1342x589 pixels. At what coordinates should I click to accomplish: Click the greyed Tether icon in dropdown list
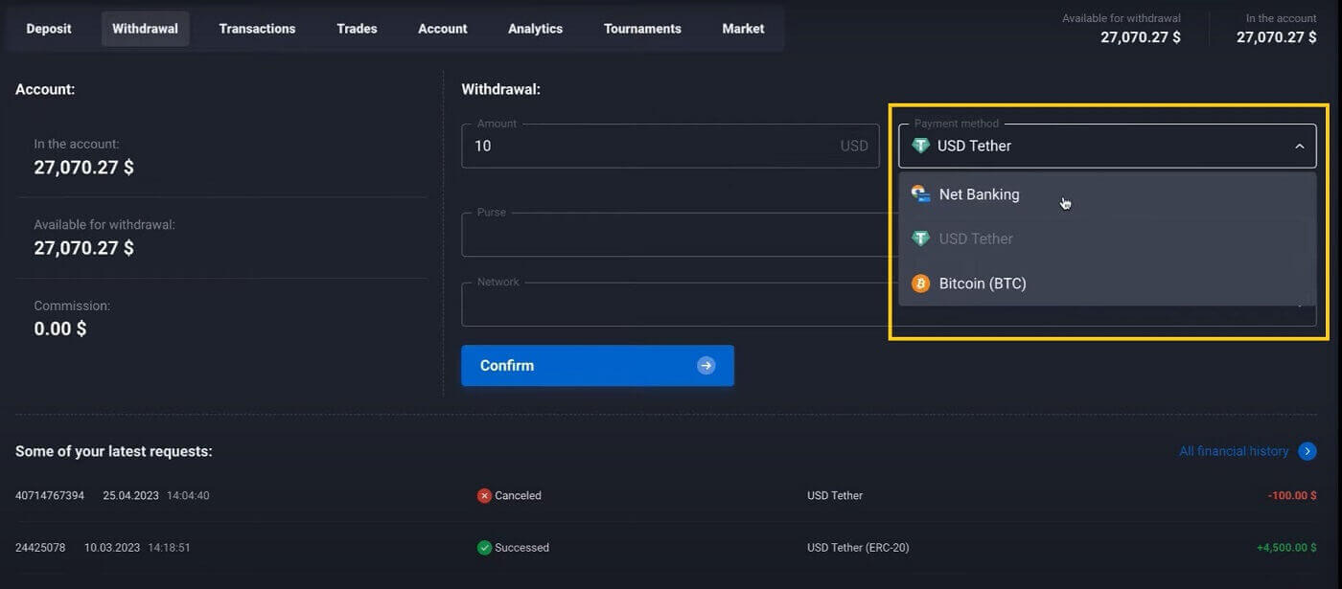point(920,238)
